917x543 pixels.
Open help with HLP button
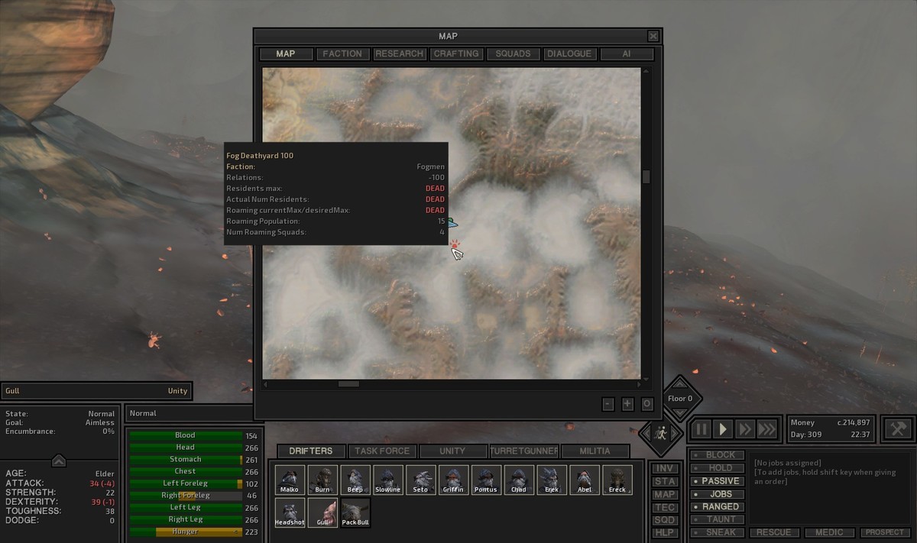665,532
